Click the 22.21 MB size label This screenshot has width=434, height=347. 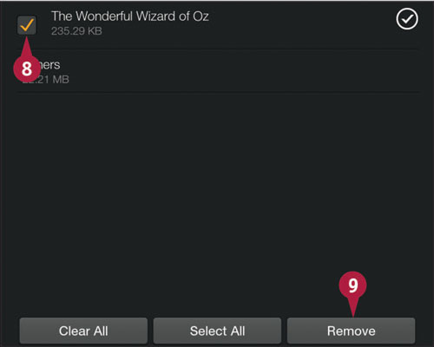46,79
